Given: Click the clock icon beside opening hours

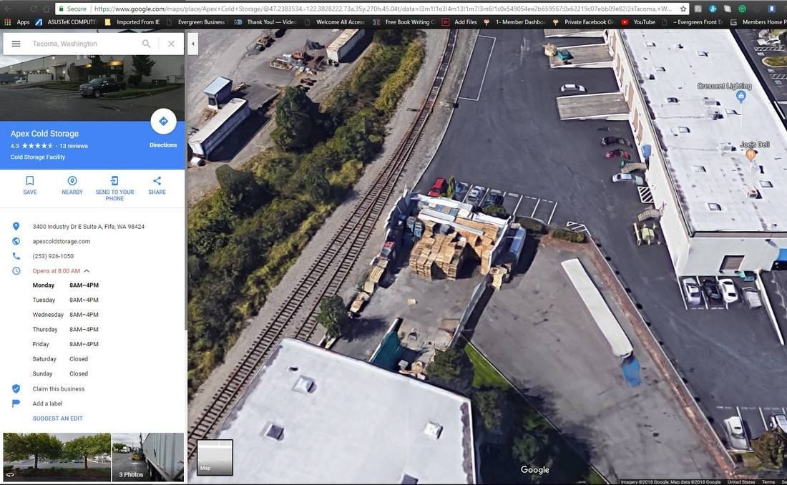Looking at the screenshot, I should (16, 270).
